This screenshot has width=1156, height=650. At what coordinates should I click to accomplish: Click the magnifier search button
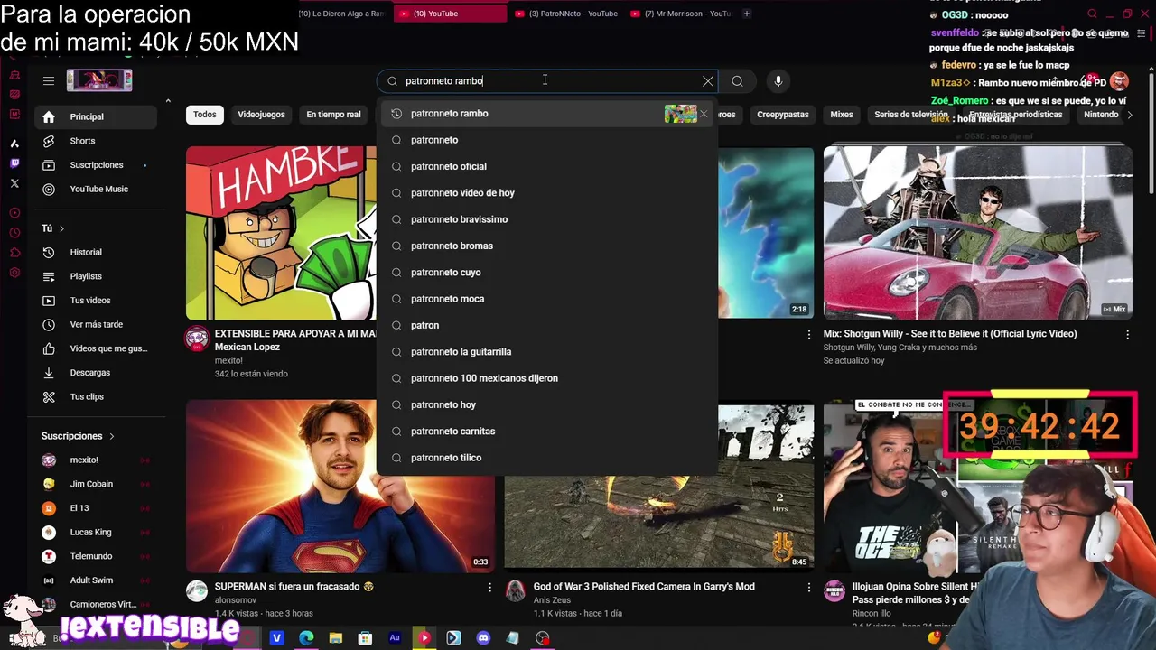[x=738, y=81]
